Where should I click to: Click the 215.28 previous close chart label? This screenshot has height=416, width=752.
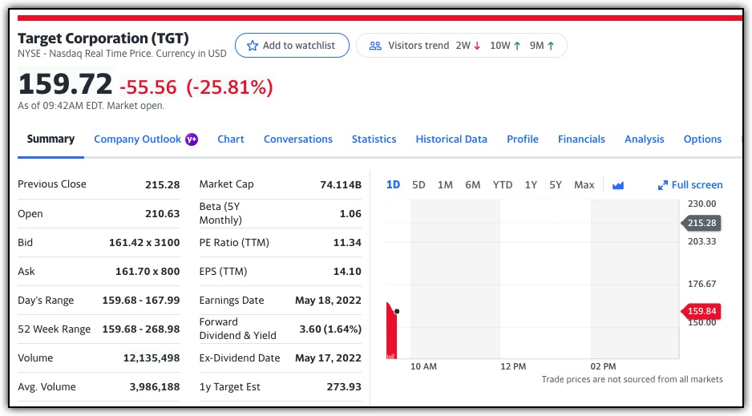[x=701, y=223]
